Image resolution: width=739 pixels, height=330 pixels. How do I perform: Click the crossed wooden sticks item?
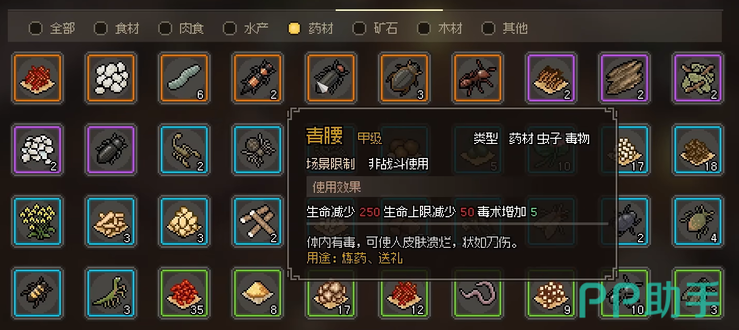pos(258,221)
